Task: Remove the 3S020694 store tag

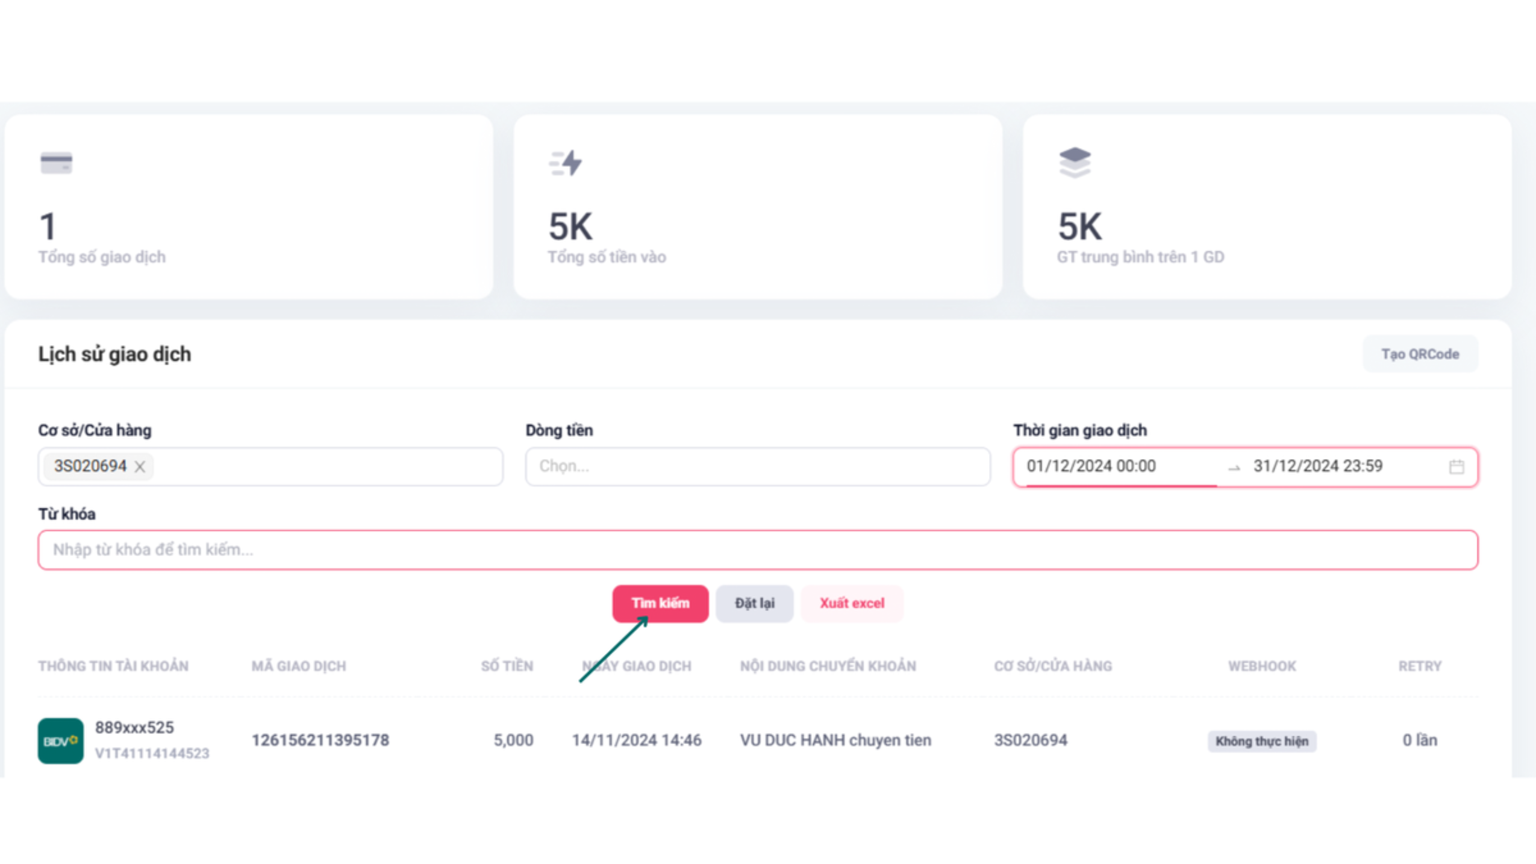Action: click(x=140, y=467)
